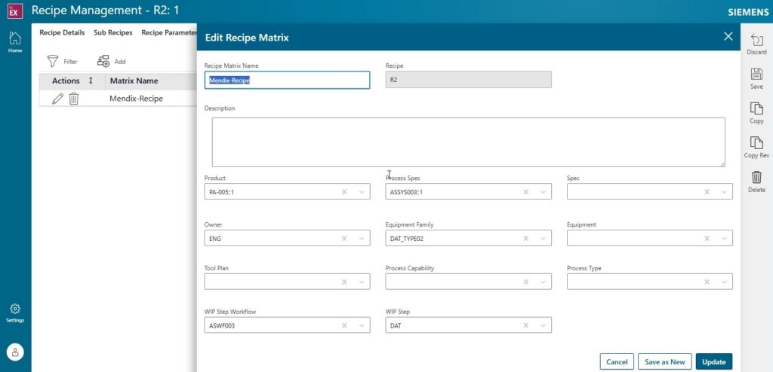The width and height of the screenshot is (773, 372).
Task: Click the user profile icon
Action: [x=15, y=352]
